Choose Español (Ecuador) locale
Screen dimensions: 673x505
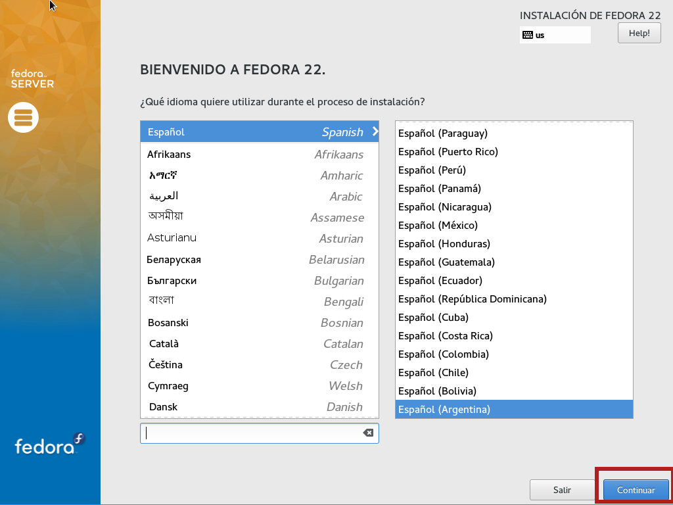coord(514,280)
